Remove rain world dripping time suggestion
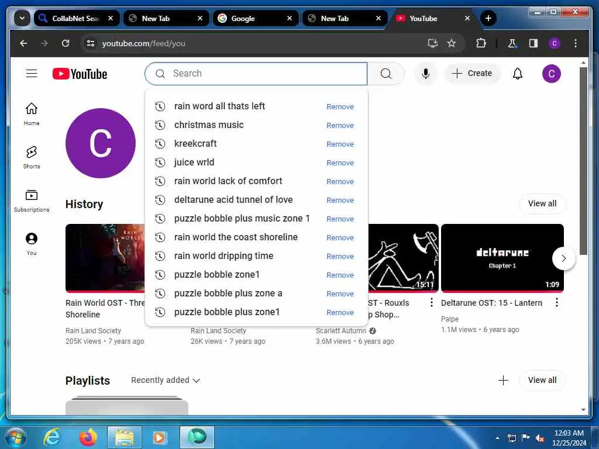This screenshot has height=449, width=599. [x=340, y=256]
